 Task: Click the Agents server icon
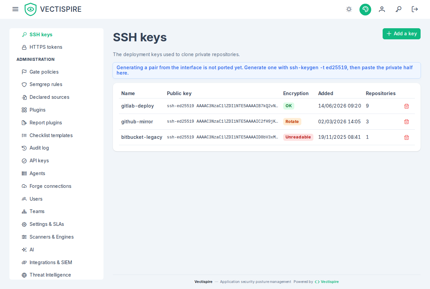click(24, 173)
